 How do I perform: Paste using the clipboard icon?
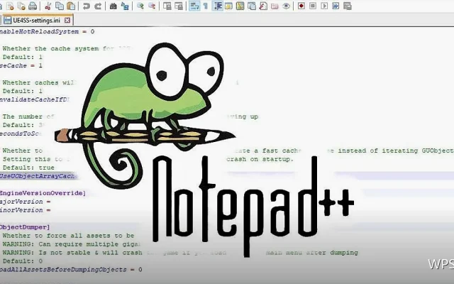click(71, 6)
